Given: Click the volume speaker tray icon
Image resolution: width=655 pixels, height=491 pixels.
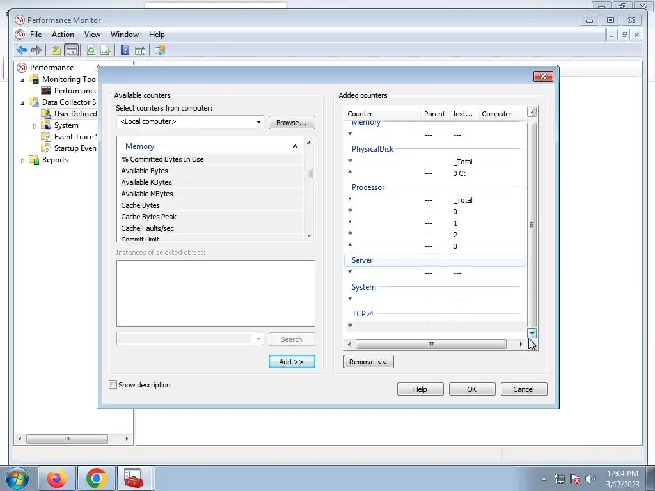Looking at the screenshot, I should (x=590, y=479).
